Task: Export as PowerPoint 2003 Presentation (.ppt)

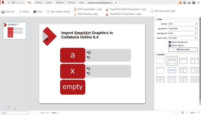Action: (x=126, y=9)
